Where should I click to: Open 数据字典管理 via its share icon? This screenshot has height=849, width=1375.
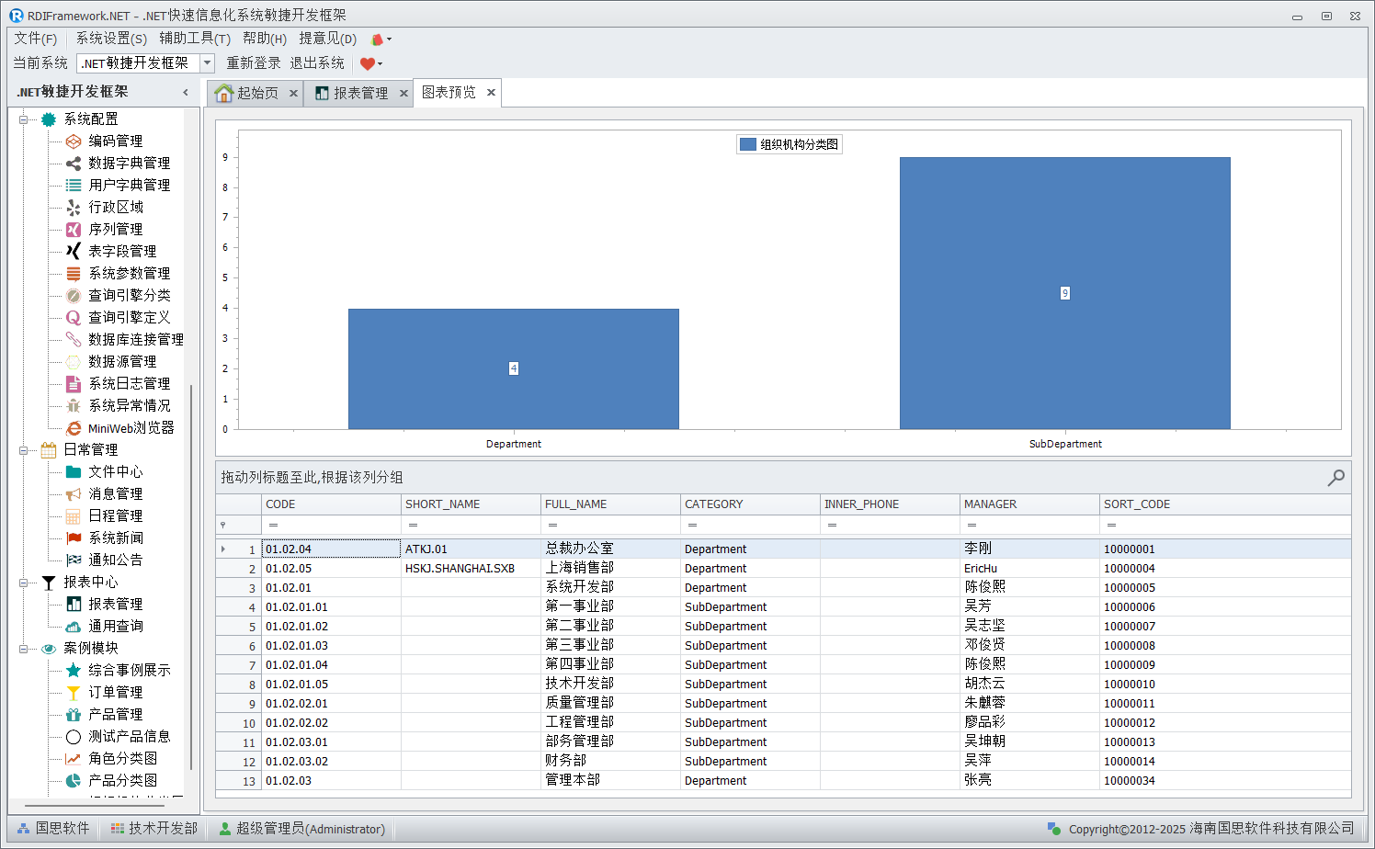[74, 164]
